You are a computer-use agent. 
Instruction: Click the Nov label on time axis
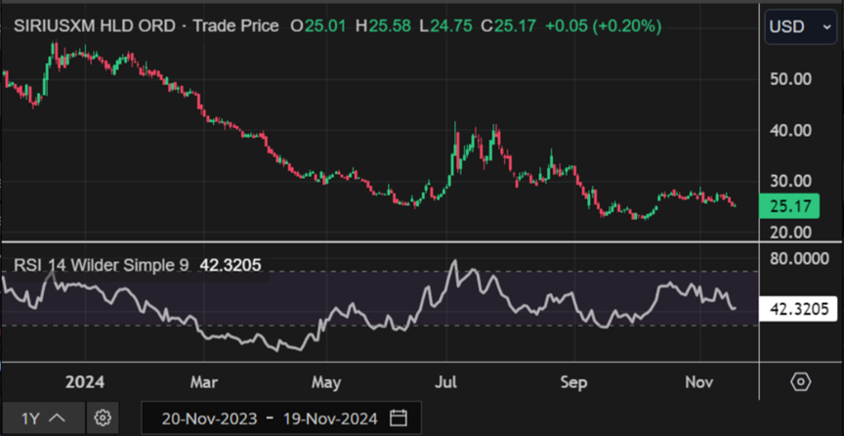(699, 382)
